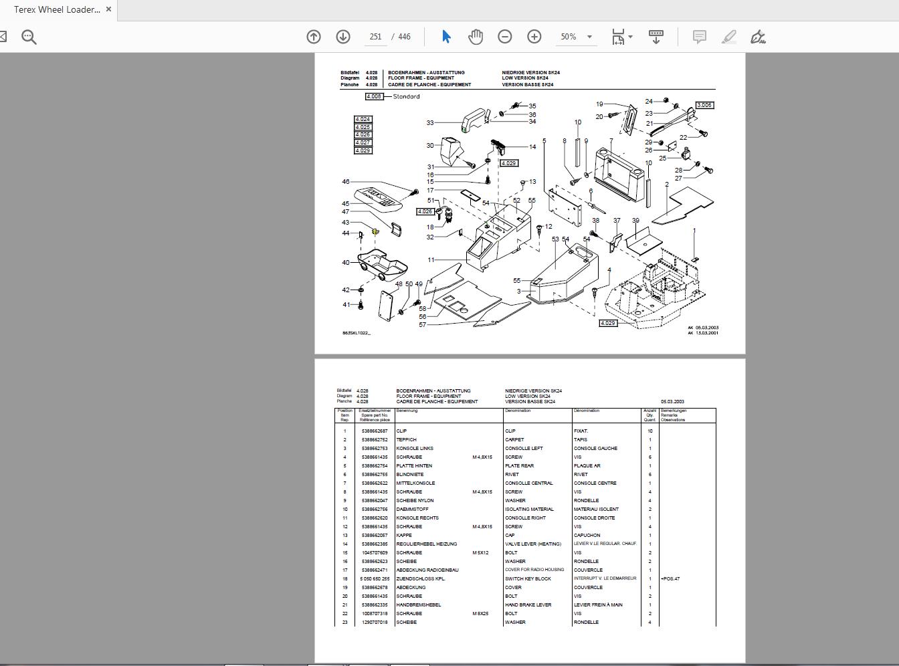This screenshot has height=666, width=899.
Task: Go to next page with down arrow
Action: [343, 37]
